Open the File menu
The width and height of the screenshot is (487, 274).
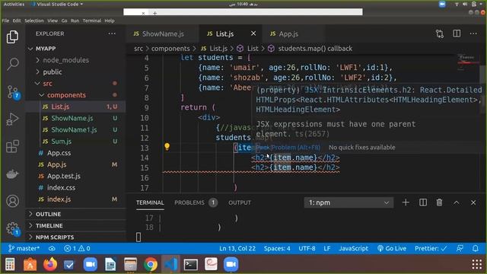point(5,21)
